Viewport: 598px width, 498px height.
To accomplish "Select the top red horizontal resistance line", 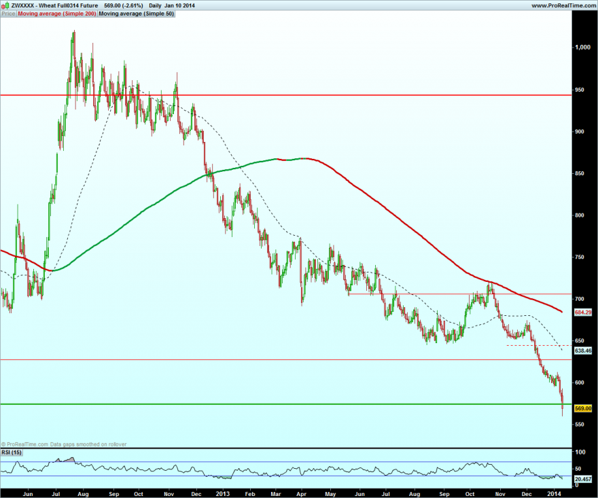I will pyautogui.click(x=286, y=95).
